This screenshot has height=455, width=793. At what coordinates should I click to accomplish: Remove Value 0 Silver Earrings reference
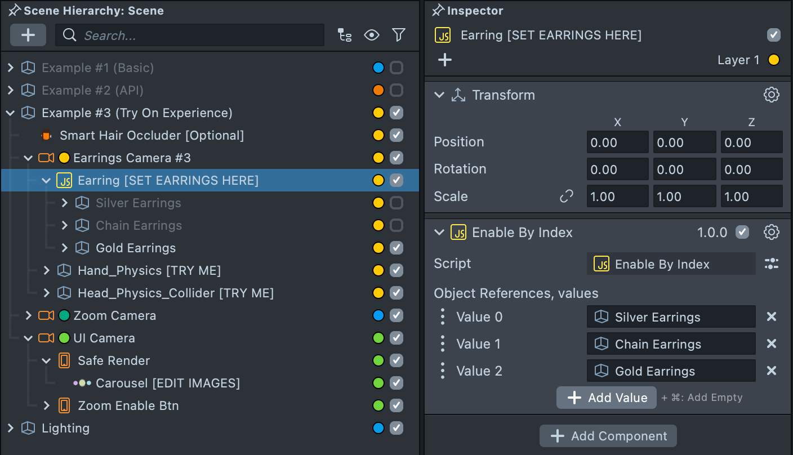[771, 317]
